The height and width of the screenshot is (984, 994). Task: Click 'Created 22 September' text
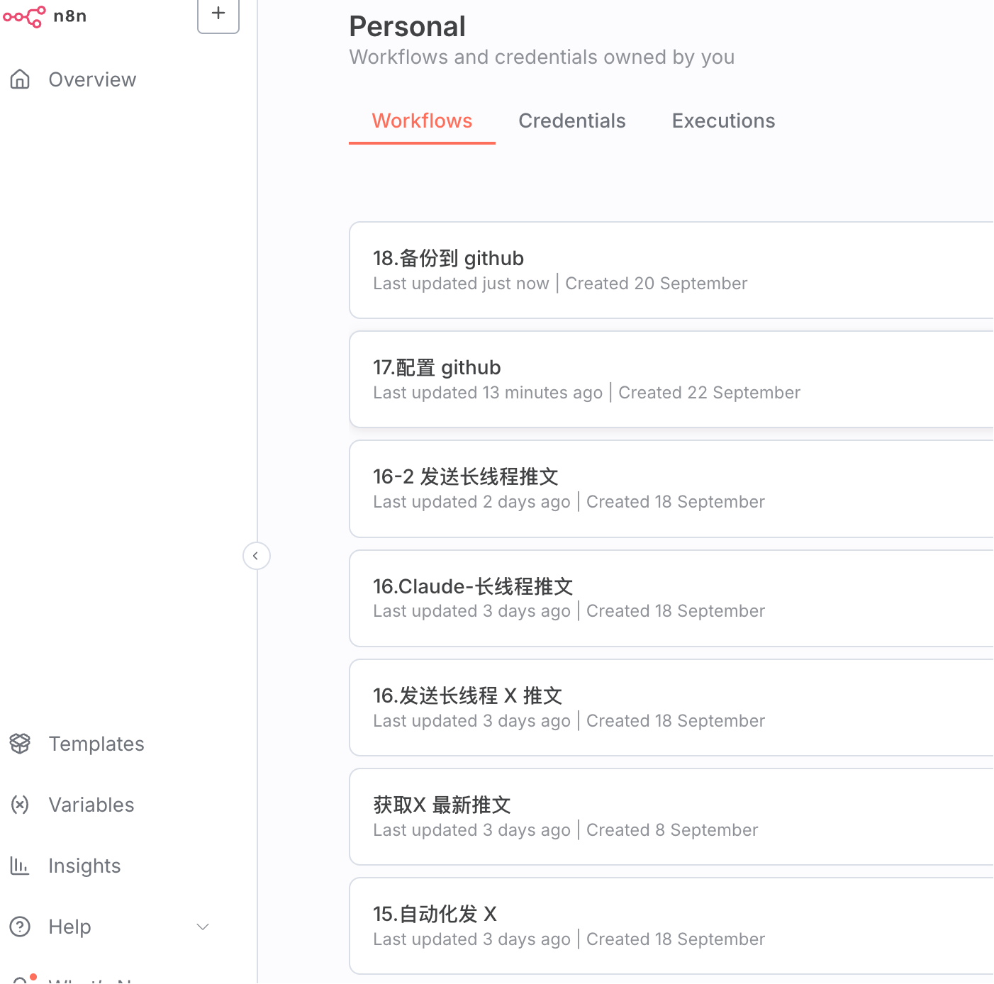click(x=709, y=393)
